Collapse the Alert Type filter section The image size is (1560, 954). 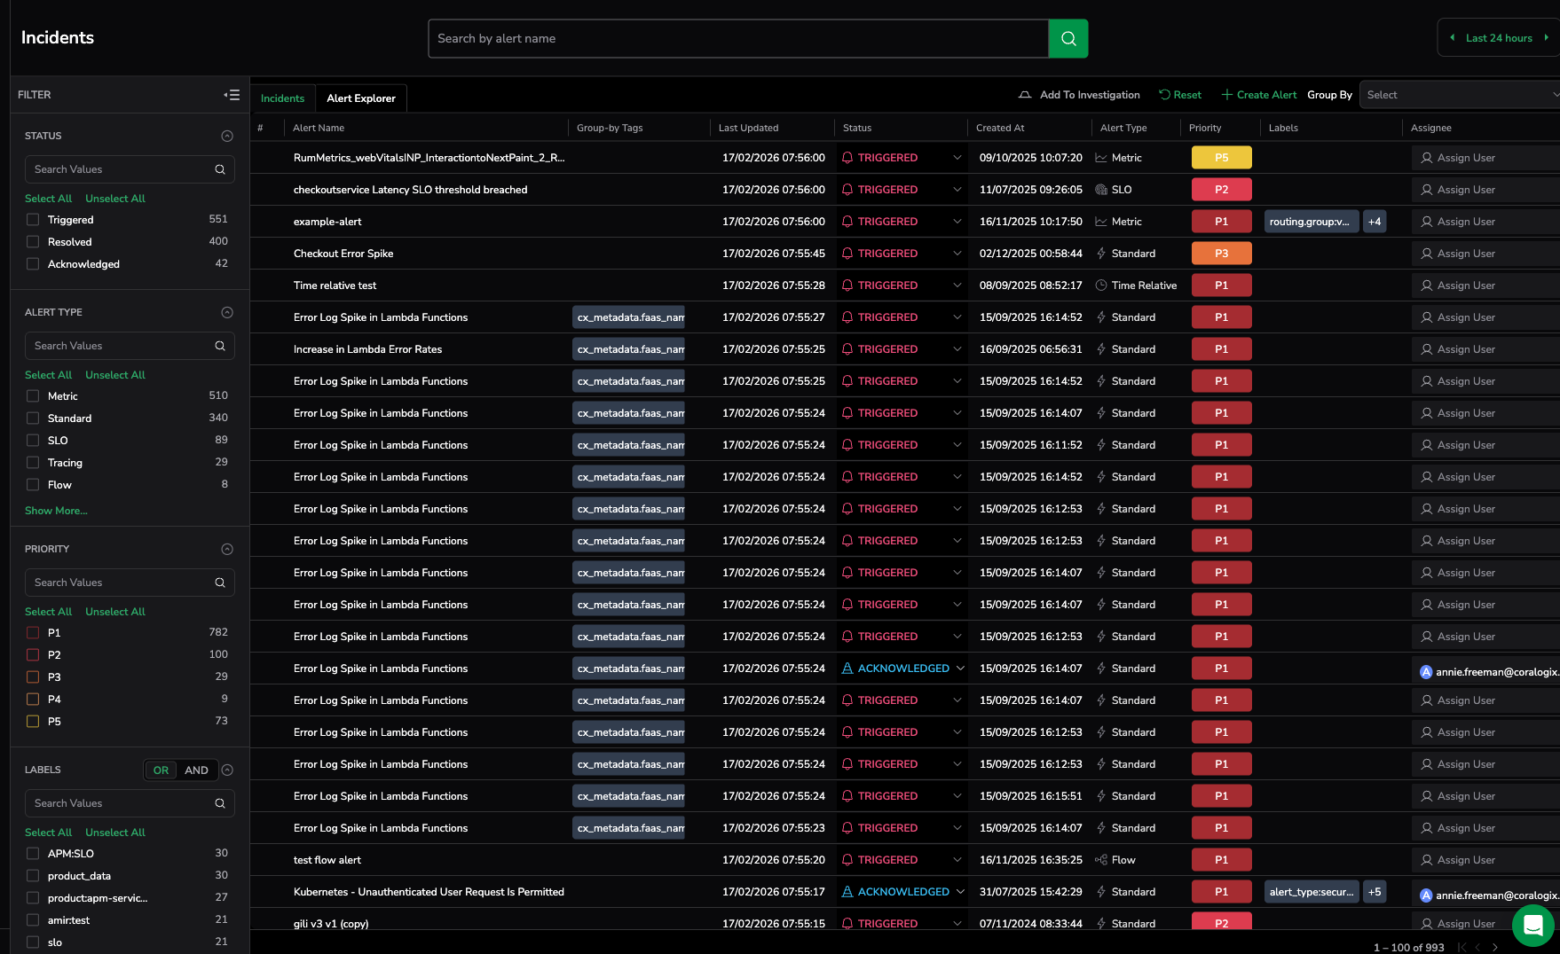(x=227, y=312)
